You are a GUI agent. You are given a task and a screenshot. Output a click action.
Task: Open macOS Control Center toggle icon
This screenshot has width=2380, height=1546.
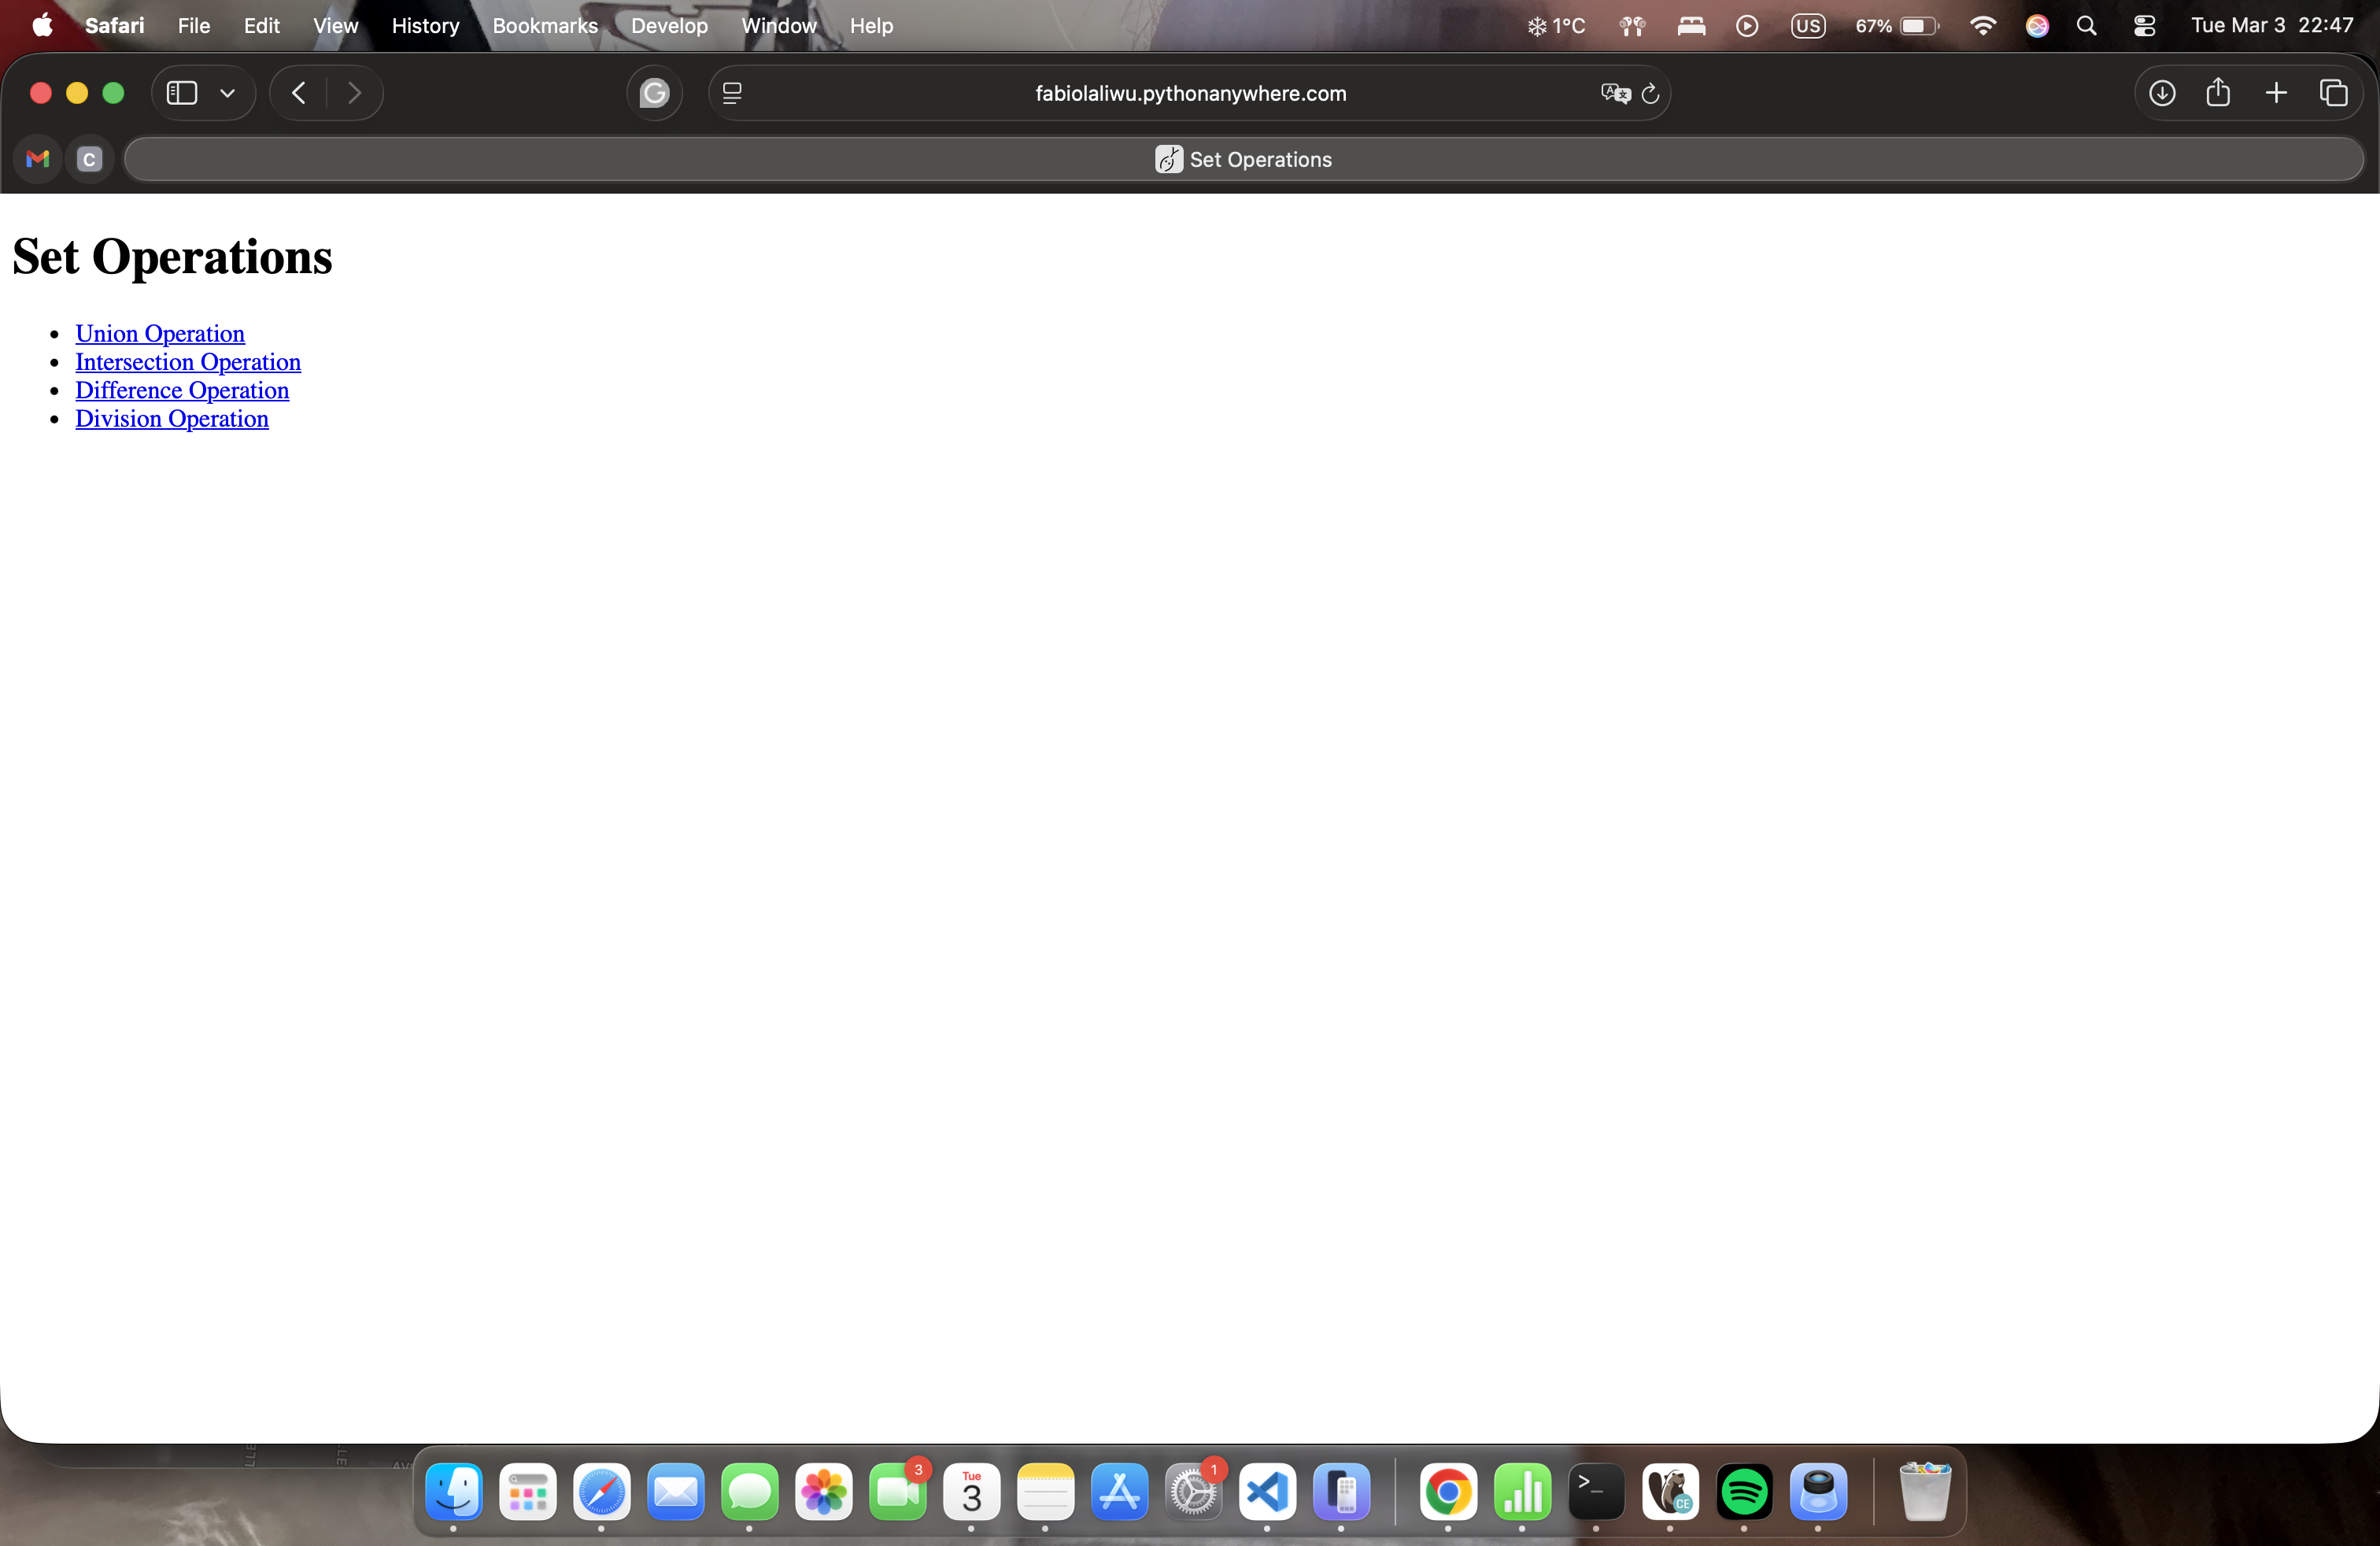click(x=2144, y=26)
